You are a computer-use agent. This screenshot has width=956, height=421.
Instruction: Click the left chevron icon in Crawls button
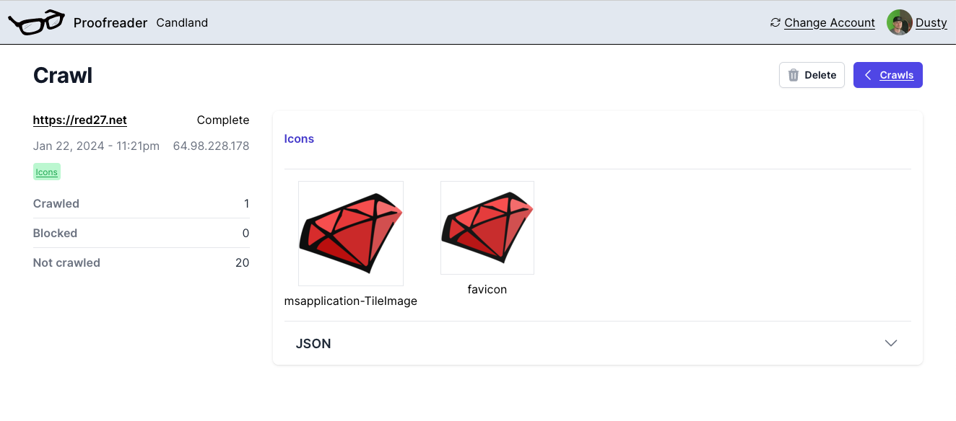point(869,75)
